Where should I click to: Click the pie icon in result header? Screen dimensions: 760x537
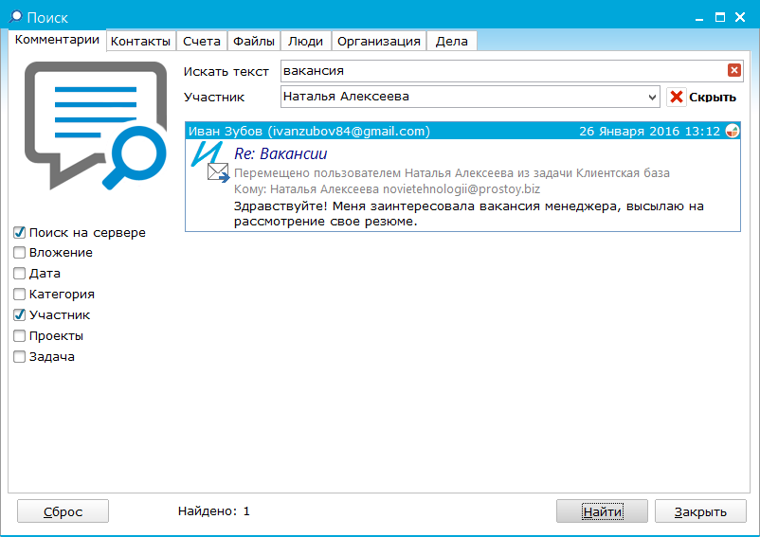pos(733,131)
